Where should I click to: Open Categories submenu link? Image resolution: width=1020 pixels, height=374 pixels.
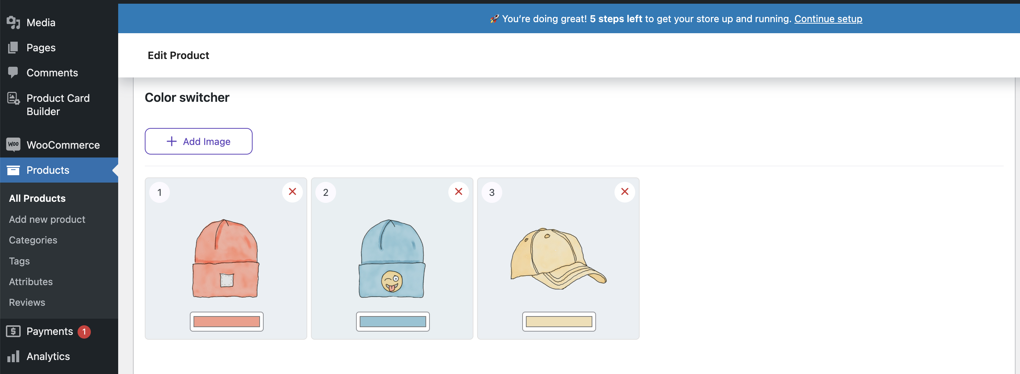[x=33, y=240]
